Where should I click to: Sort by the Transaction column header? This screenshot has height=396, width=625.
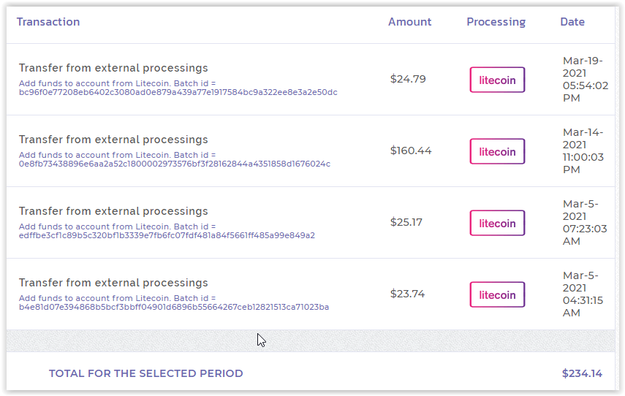click(48, 22)
